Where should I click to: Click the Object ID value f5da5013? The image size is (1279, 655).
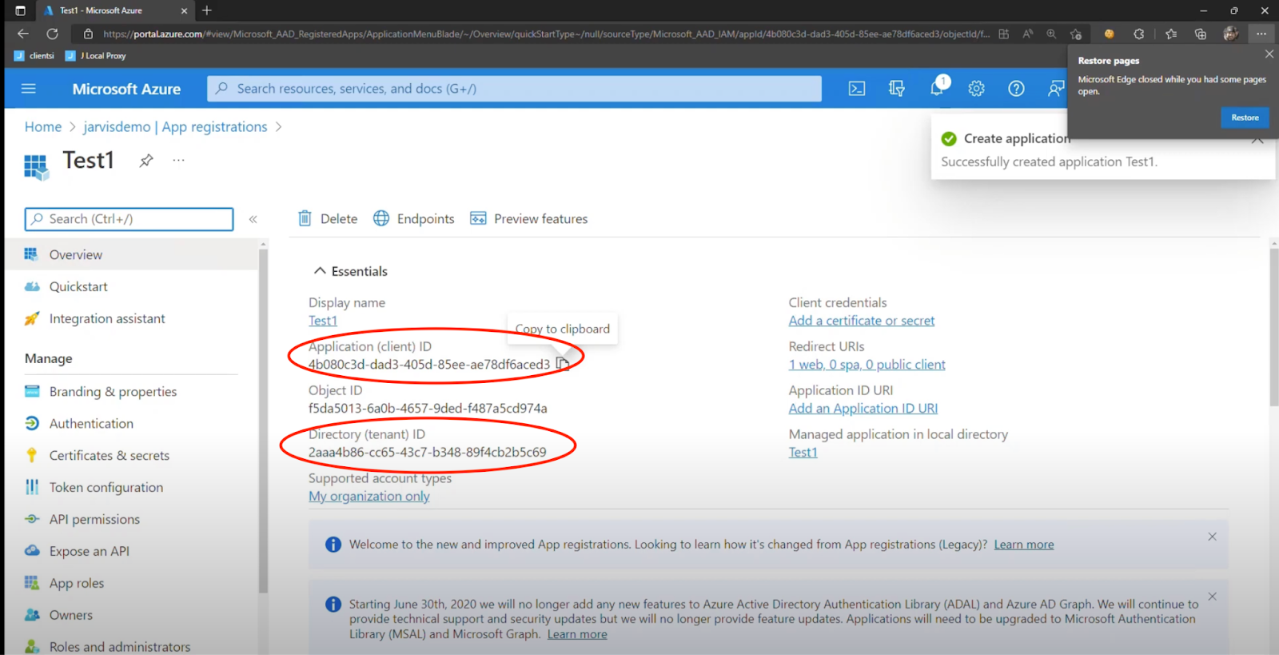pos(428,408)
